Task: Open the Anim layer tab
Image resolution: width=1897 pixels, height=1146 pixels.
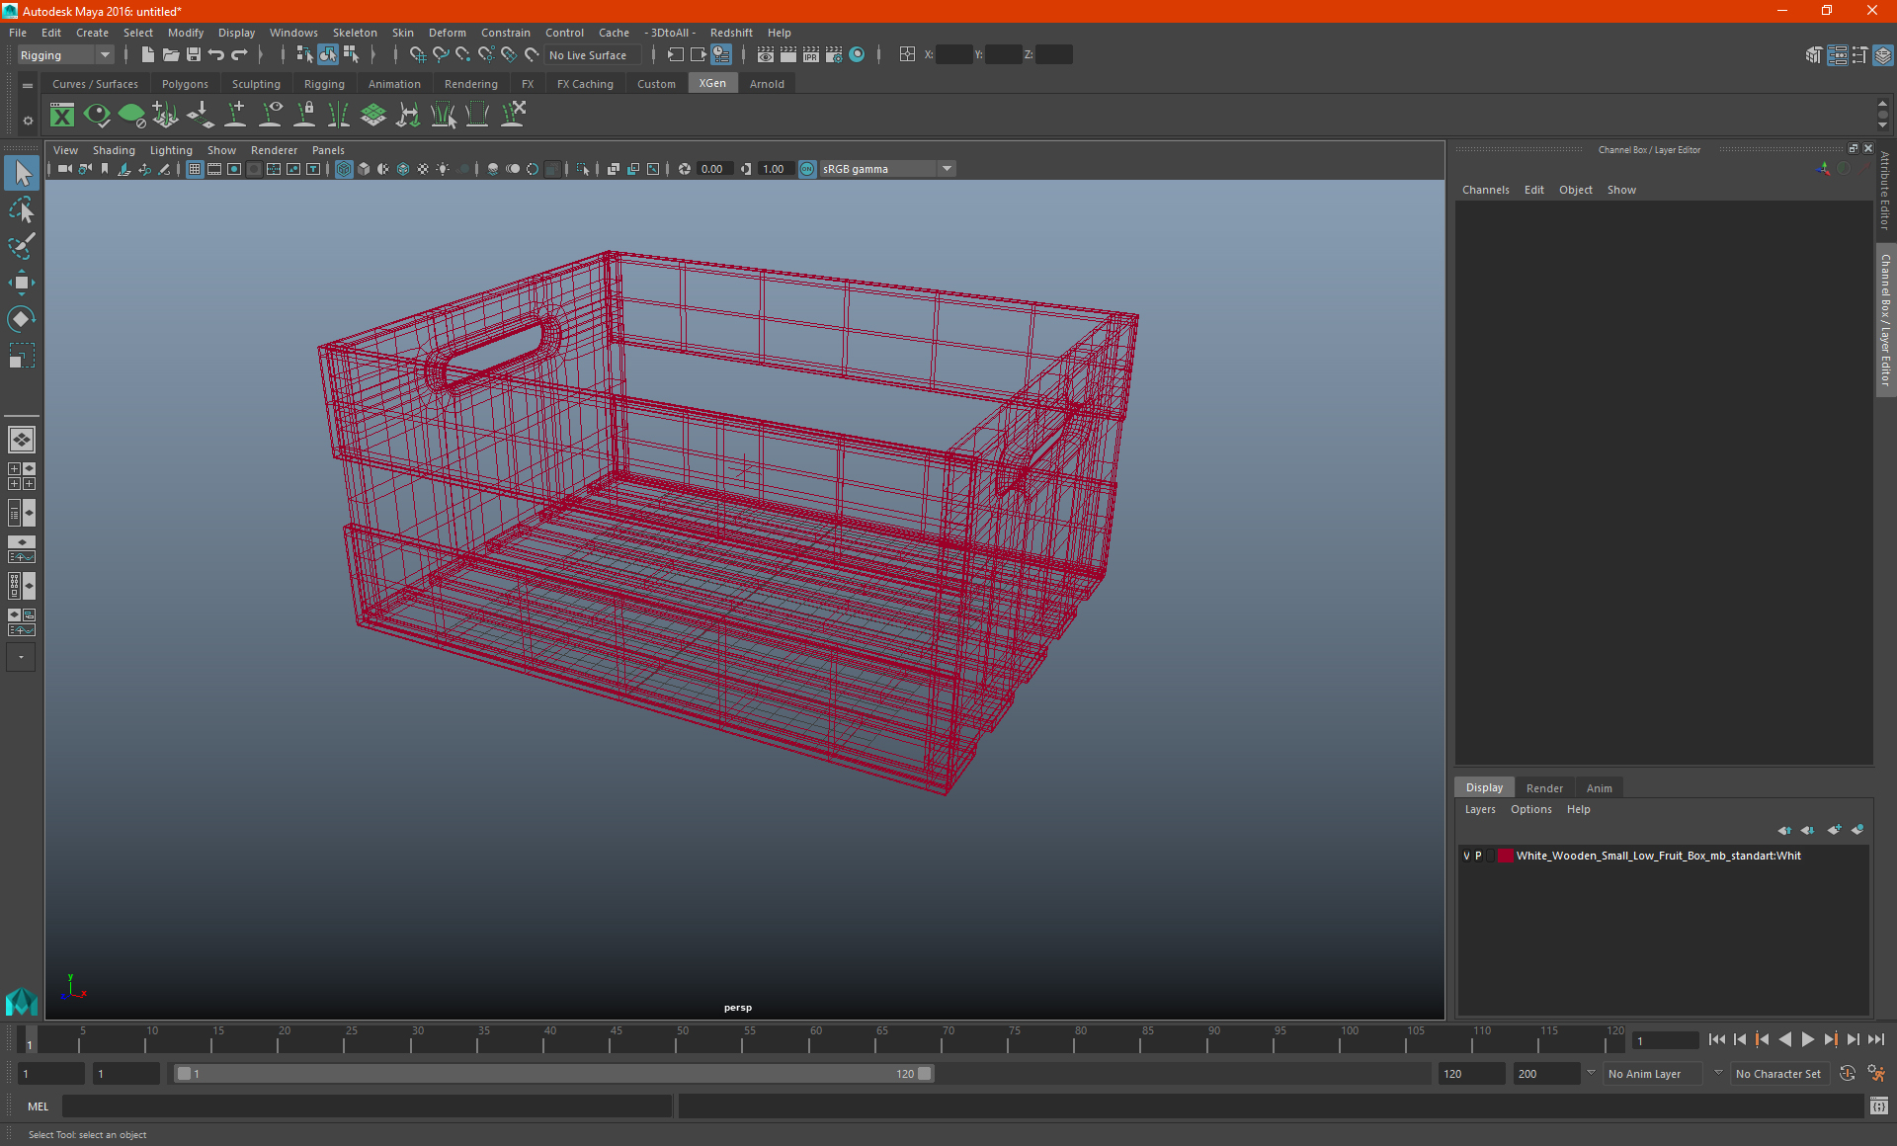Action: [x=1599, y=788]
